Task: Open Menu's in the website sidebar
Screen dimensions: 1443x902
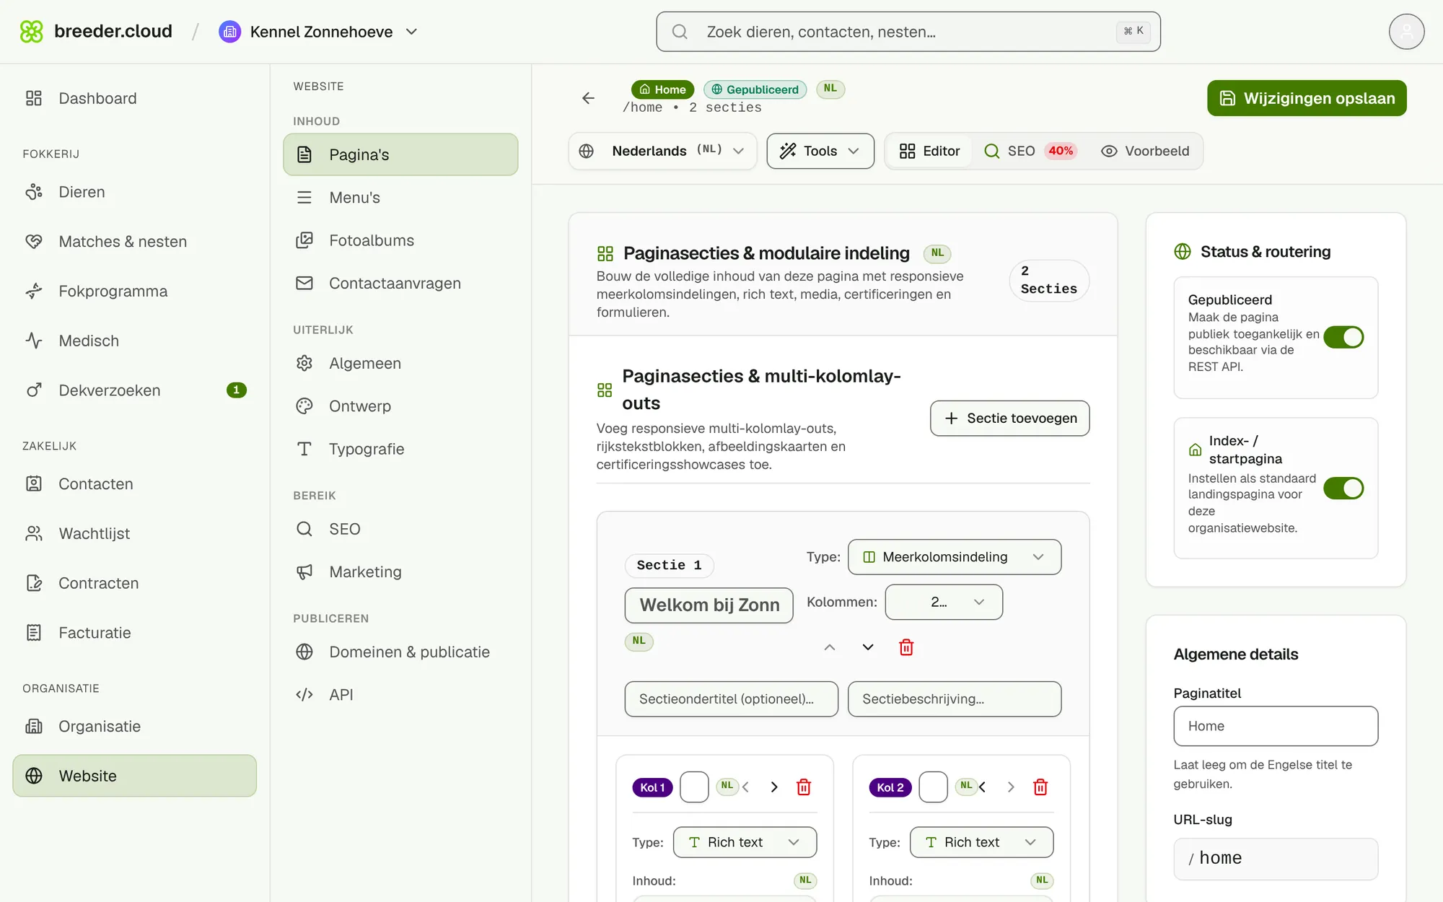Action: pyautogui.click(x=400, y=198)
